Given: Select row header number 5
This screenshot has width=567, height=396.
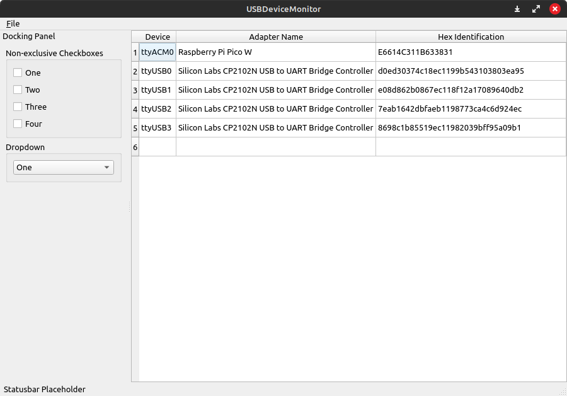Looking at the screenshot, I should tap(135, 128).
